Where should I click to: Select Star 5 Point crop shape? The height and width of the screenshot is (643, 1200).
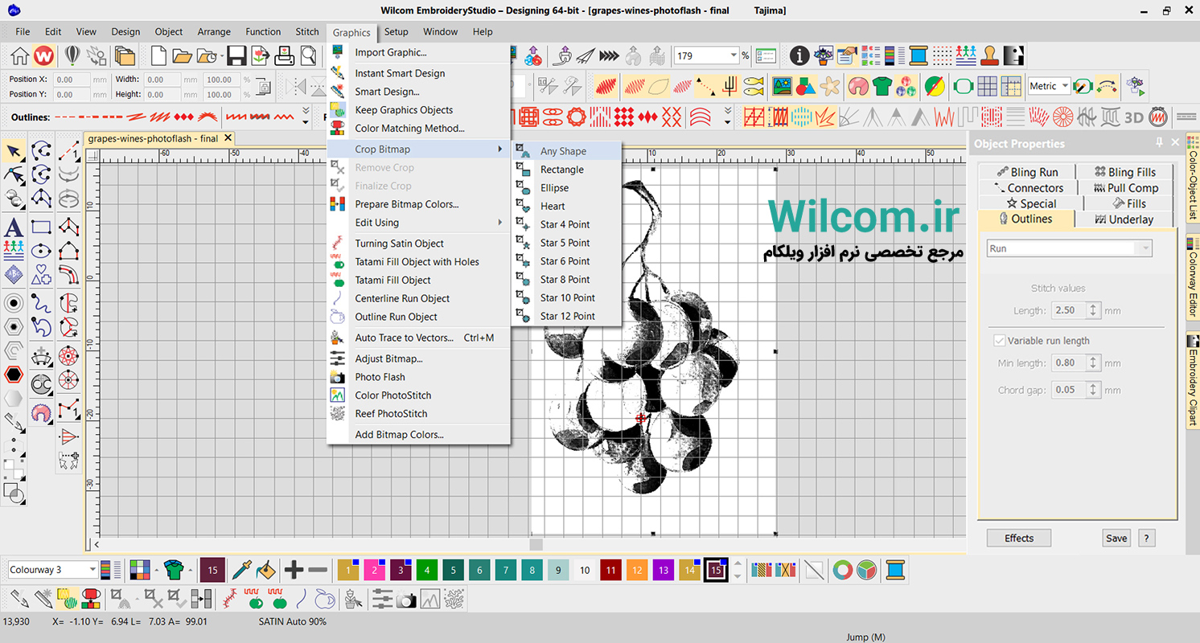(x=567, y=243)
